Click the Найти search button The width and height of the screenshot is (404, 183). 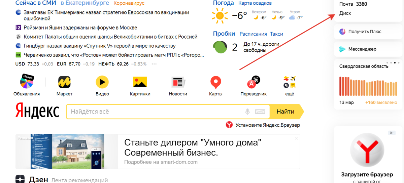click(286, 112)
